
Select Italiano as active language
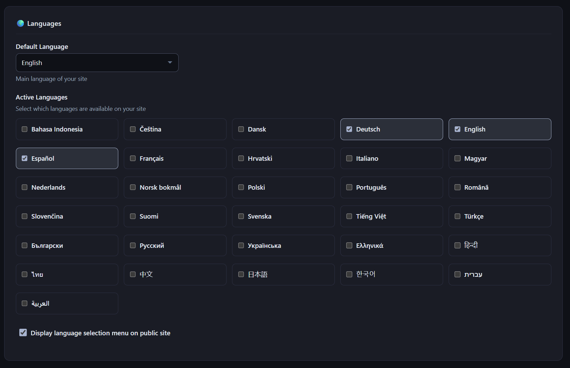[x=349, y=158]
